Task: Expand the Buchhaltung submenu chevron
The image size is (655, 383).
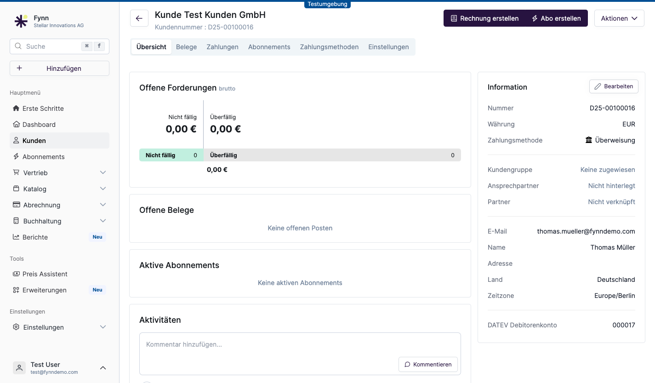Action: point(103,221)
